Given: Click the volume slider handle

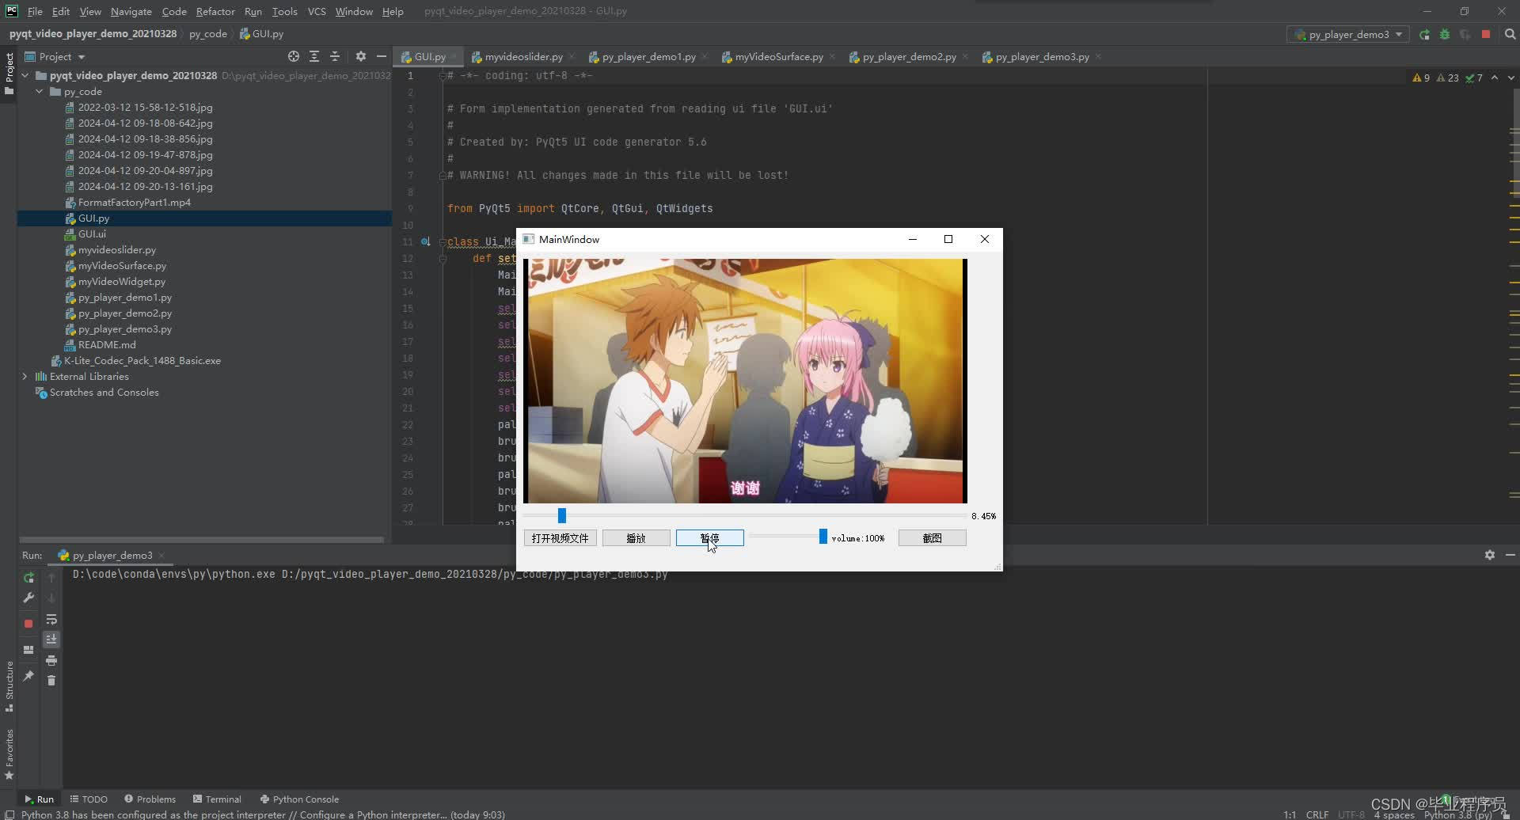Looking at the screenshot, I should click(823, 537).
